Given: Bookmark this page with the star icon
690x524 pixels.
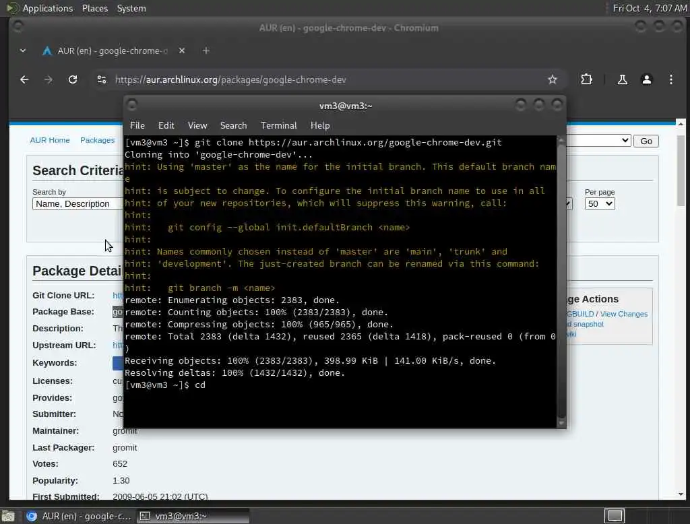Looking at the screenshot, I should coord(553,79).
